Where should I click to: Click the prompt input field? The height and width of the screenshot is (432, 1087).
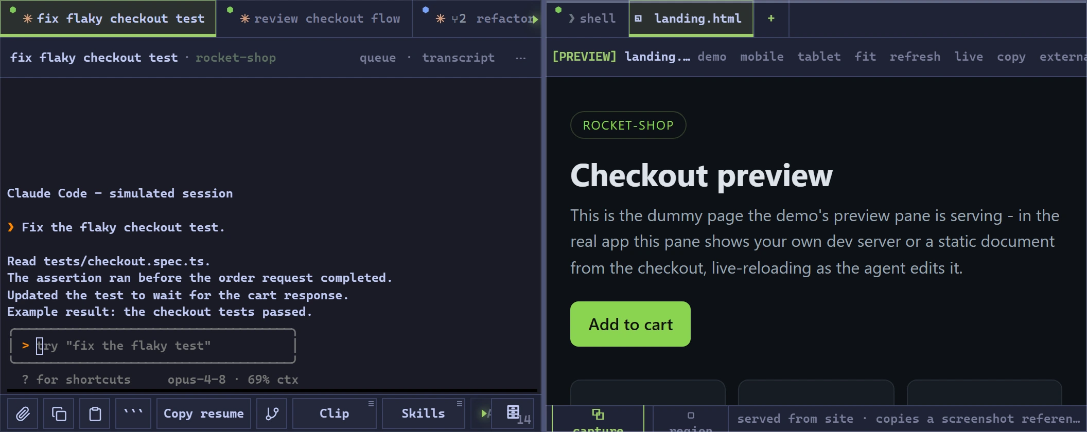[x=153, y=346]
